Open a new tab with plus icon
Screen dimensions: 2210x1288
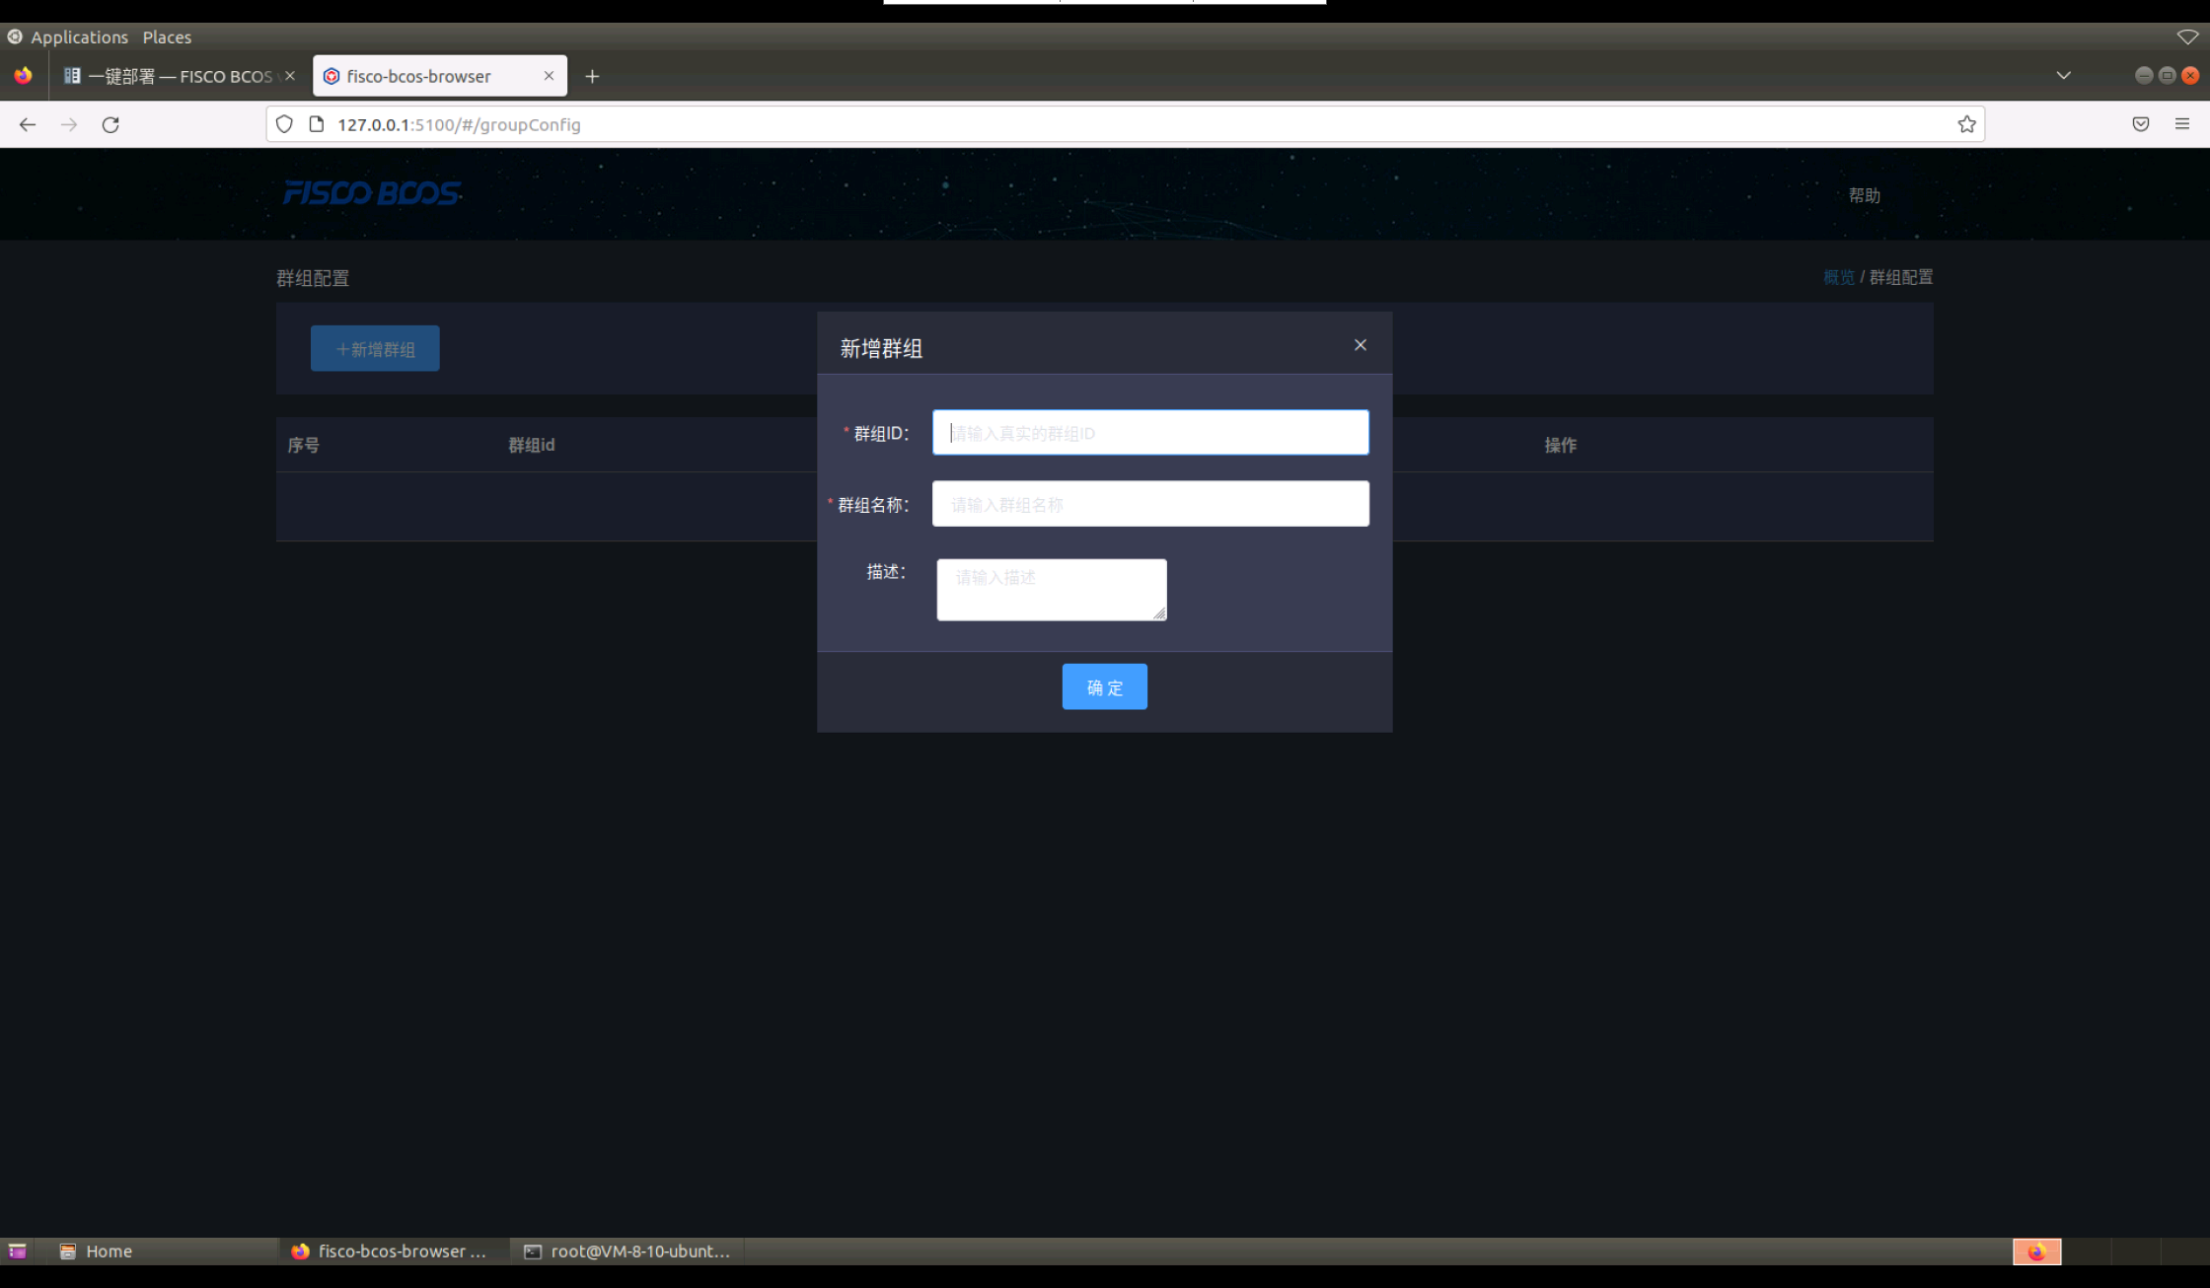point(592,76)
